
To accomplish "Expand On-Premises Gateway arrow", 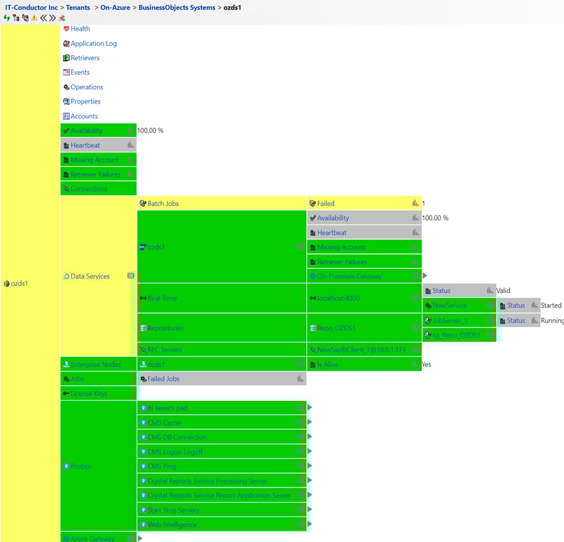I will tap(425, 275).
